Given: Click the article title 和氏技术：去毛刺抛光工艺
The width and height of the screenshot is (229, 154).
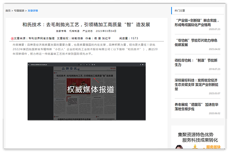Looking at the screenshot, I should 86,25.
